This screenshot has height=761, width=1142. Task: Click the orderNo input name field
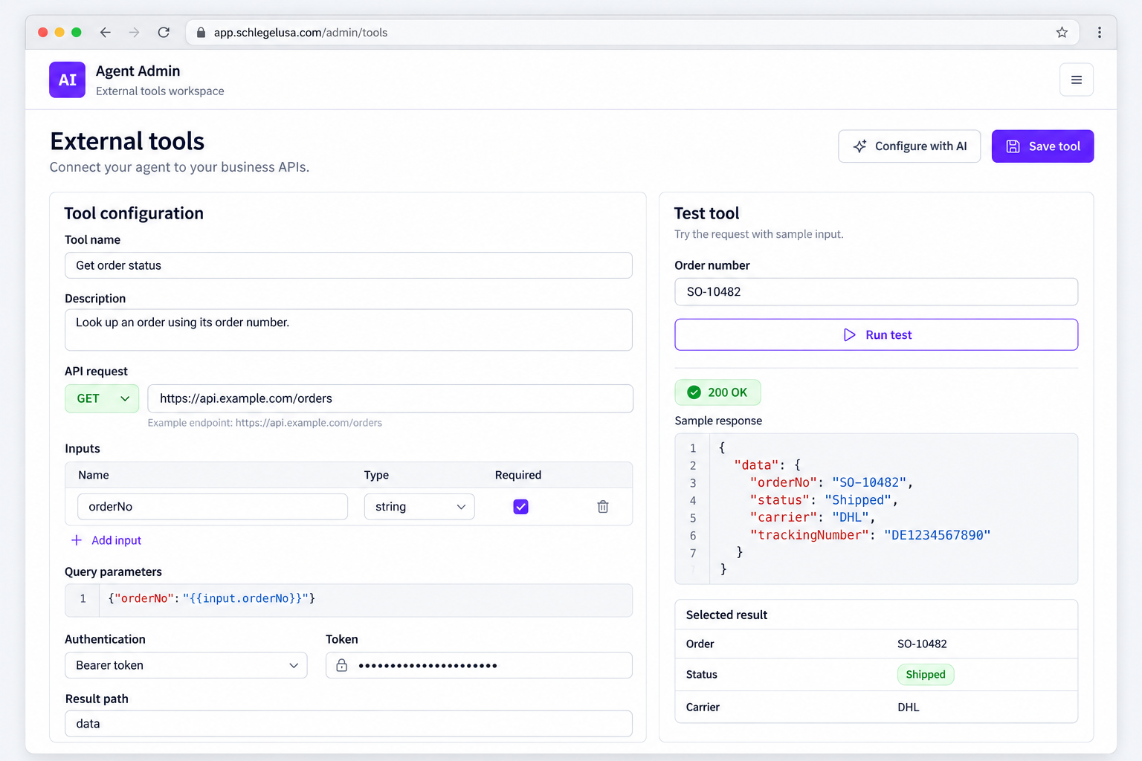pyautogui.click(x=213, y=507)
